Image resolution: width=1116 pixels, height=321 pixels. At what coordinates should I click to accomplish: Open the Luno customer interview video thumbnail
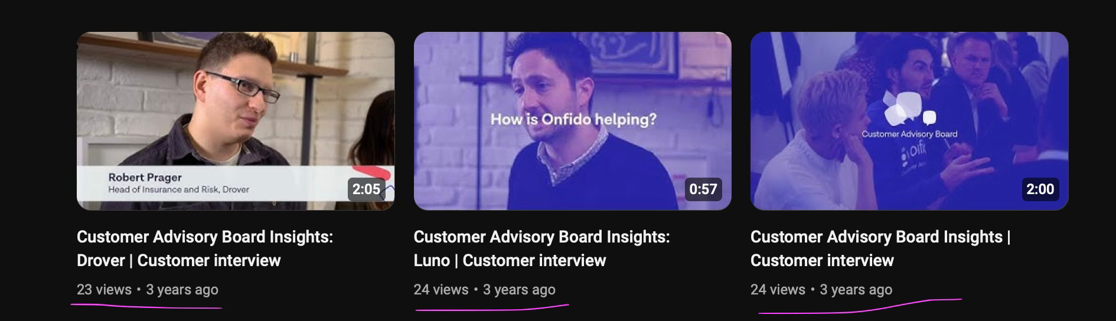pyautogui.click(x=572, y=121)
